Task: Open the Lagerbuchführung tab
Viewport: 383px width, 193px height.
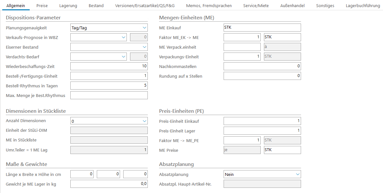Action: [363, 5]
